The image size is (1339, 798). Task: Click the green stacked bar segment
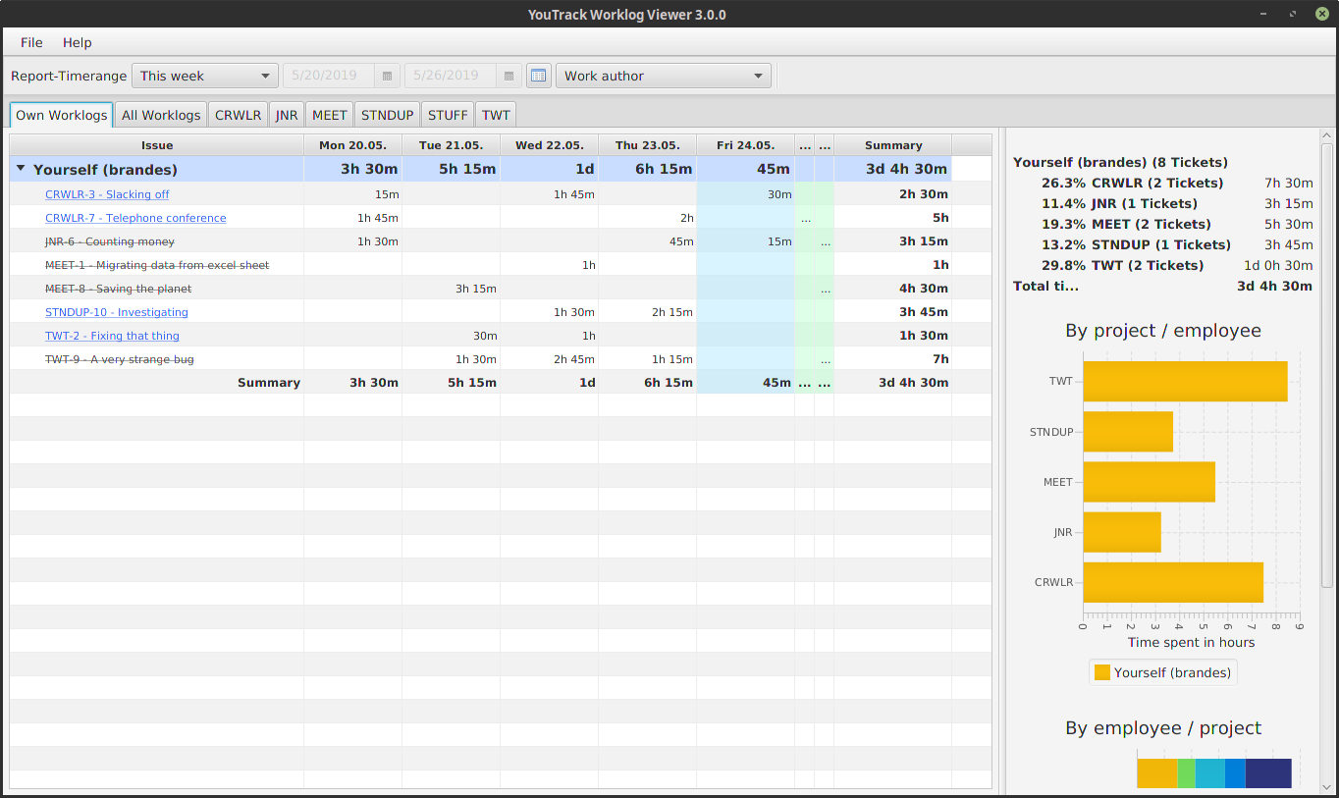coord(1186,773)
